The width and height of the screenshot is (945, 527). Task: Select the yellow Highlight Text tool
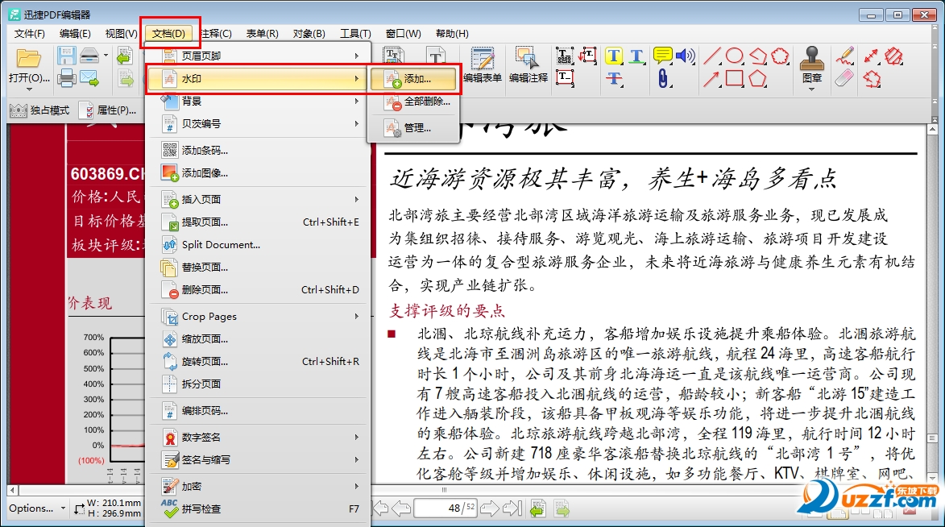[614, 56]
